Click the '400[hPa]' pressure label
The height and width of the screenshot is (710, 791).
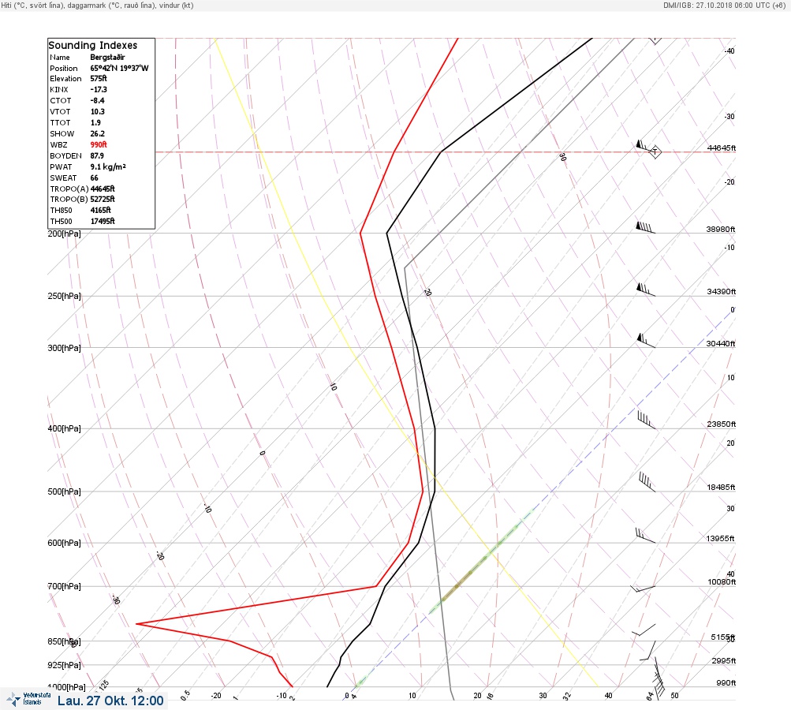[x=64, y=429]
